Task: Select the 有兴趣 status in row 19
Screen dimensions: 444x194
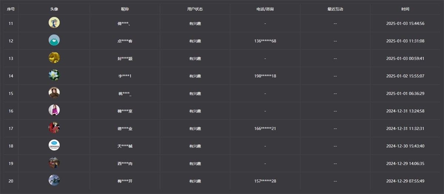Action: [x=195, y=164]
